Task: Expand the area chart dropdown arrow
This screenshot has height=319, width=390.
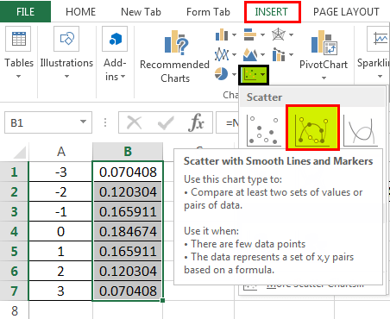Action: pyautogui.click(x=262, y=54)
